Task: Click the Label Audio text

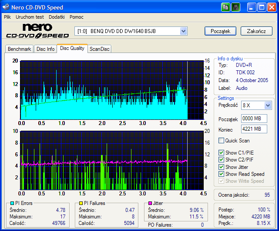Action: pos(242,88)
